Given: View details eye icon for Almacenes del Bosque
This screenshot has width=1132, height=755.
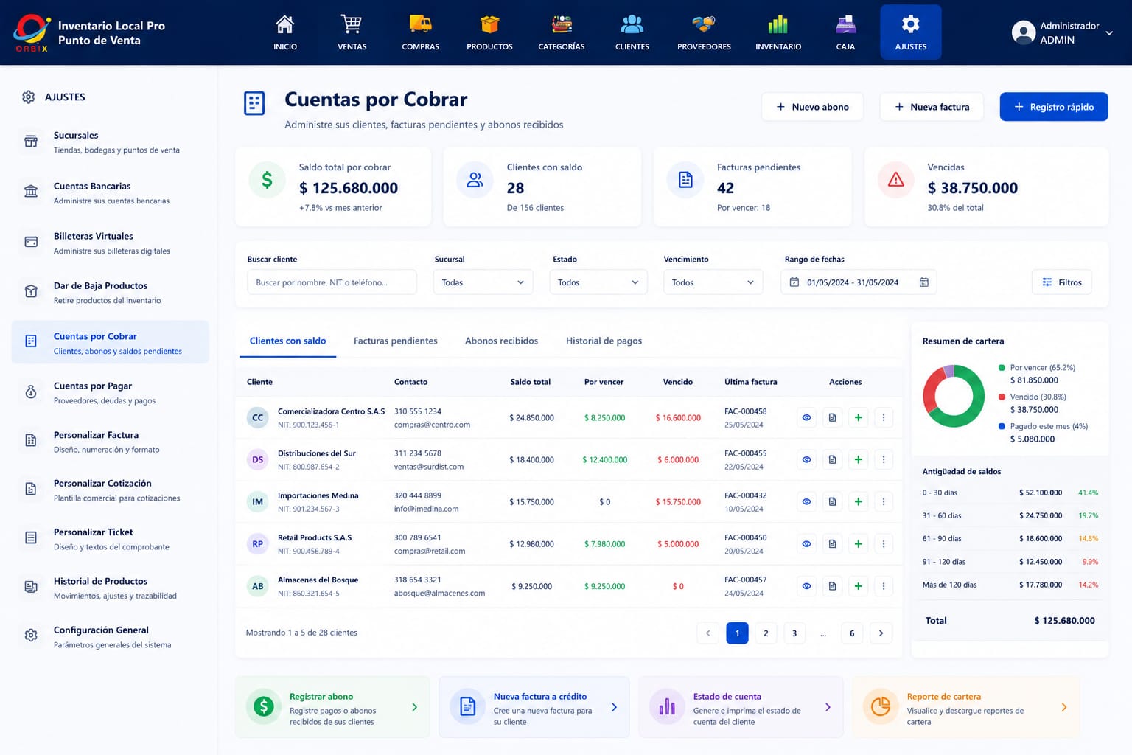Looking at the screenshot, I should tap(806, 586).
